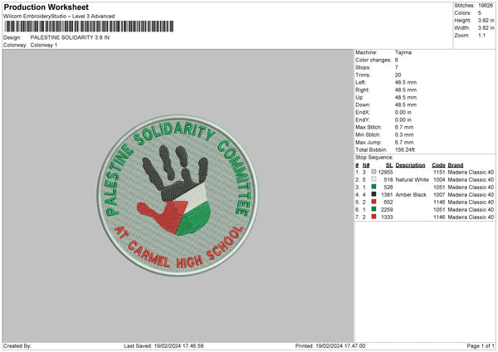This screenshot has height=352, width=498.
Task: Click the 'Brand' column header
Action: tap(456, 165)
